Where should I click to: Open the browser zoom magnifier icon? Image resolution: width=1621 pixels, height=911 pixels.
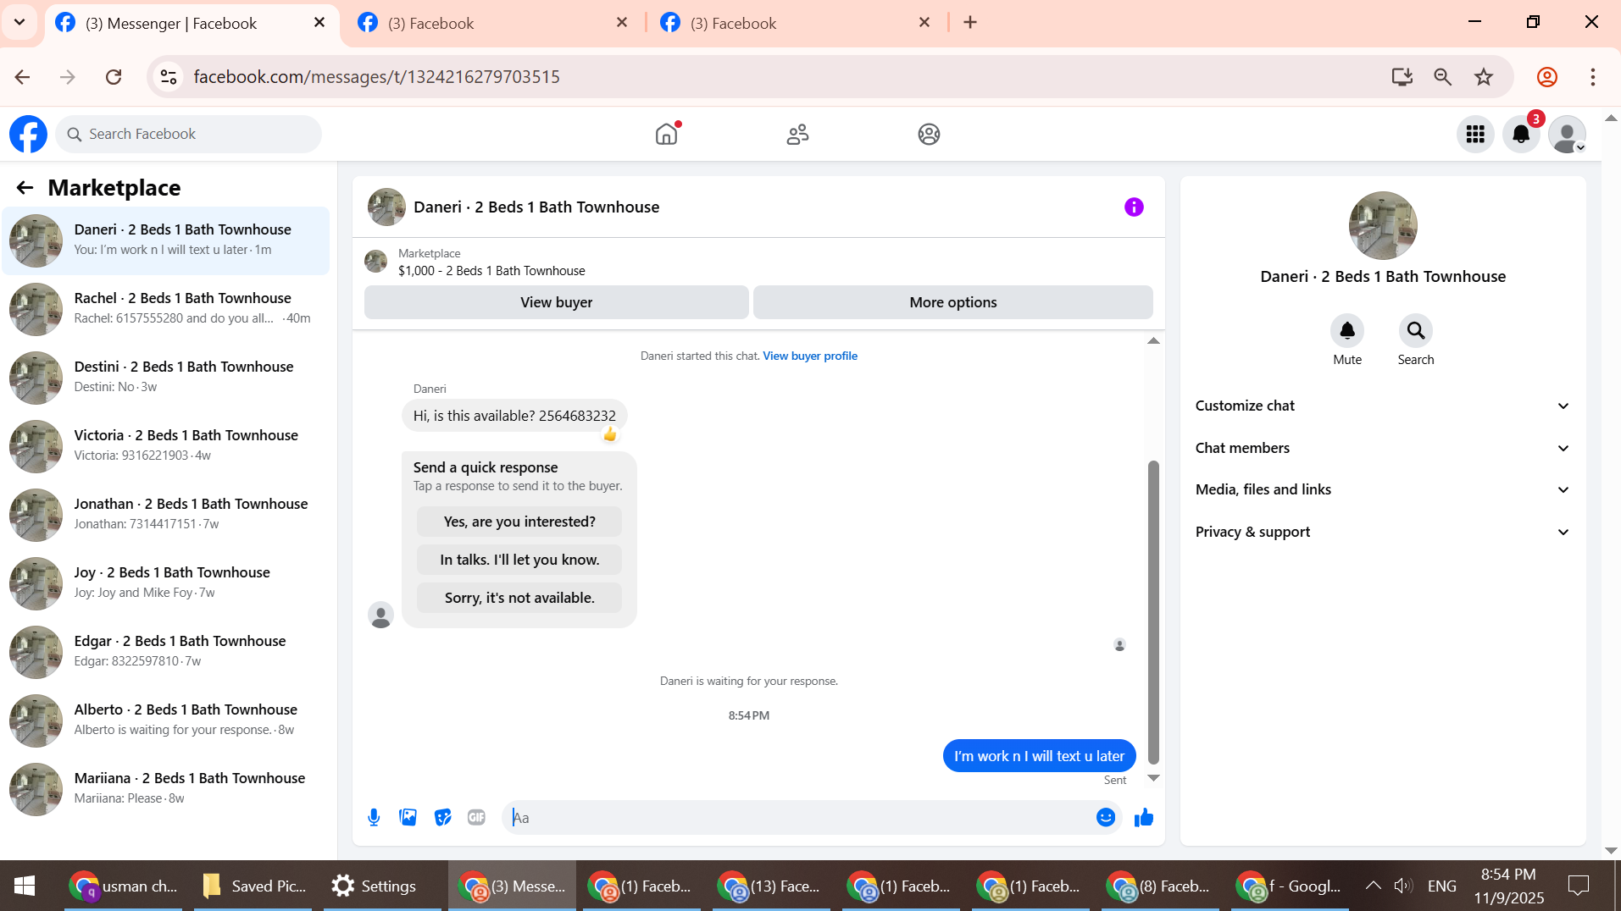1443,77
